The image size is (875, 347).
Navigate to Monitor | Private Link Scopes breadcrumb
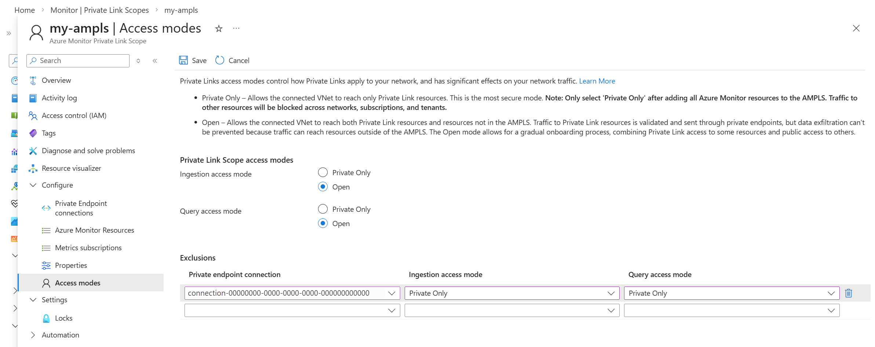pos(99,10)
